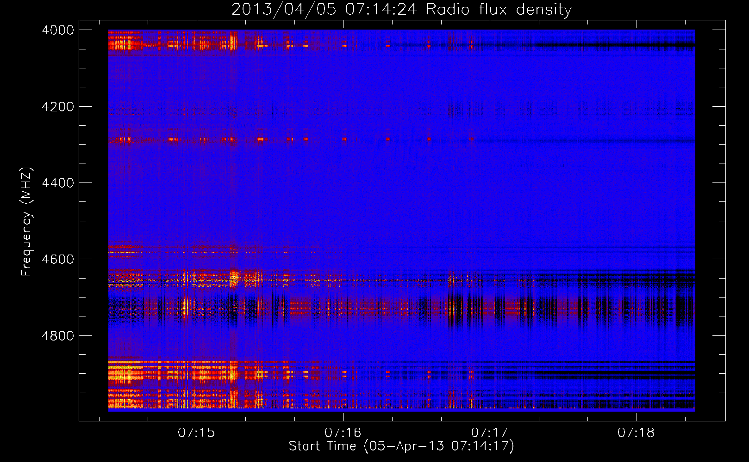This screenshot has height=462, width=749.
Task: Click the 4200 frequency tick label
Action: click(x=58, y=107)
